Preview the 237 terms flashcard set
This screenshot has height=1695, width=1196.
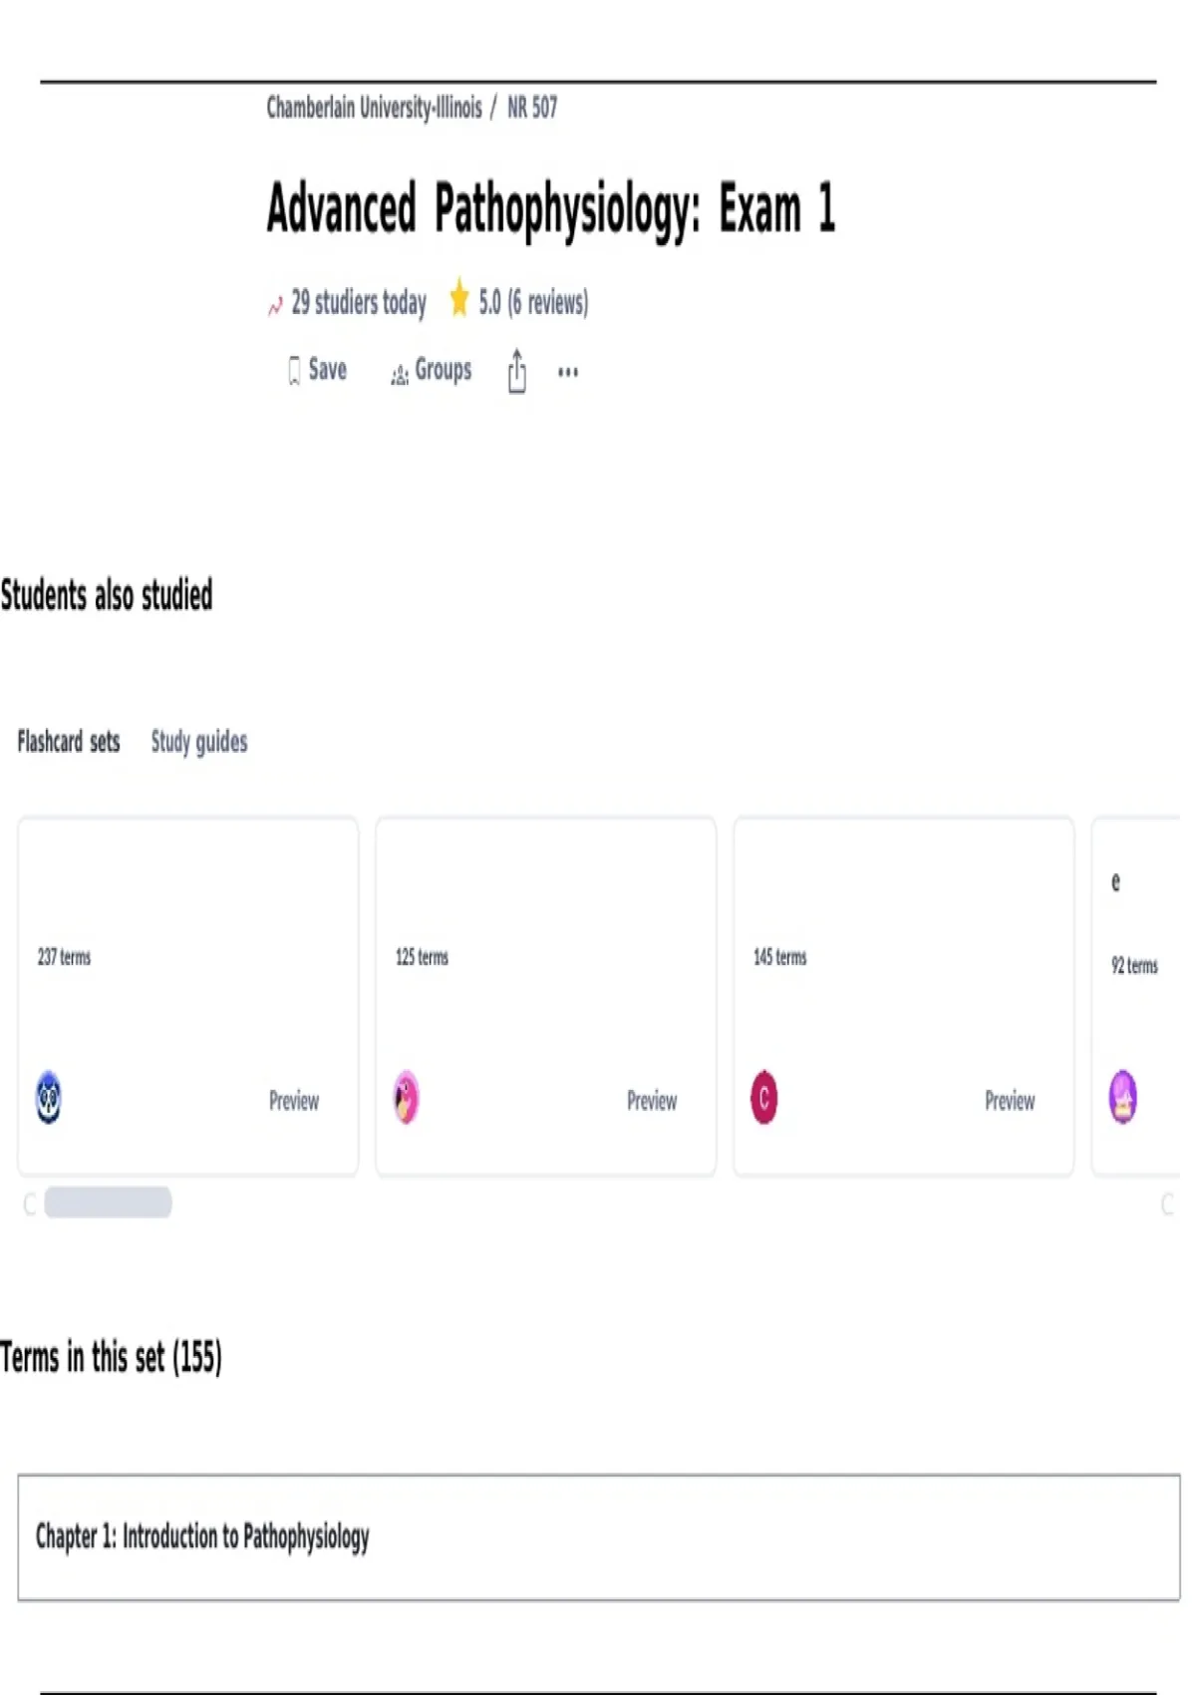(x=294, y=1101)
